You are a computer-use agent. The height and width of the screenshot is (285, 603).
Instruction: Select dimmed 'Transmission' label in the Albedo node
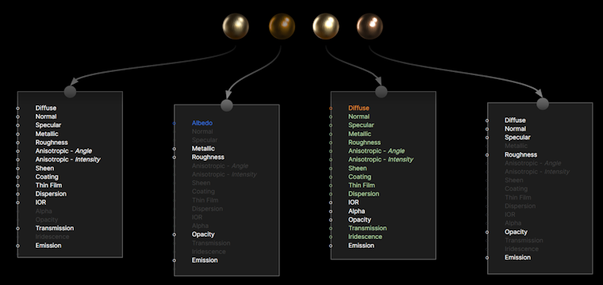coord(211,243)
